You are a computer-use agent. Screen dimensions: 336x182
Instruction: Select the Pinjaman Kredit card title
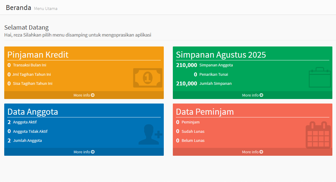coord(38,55)
